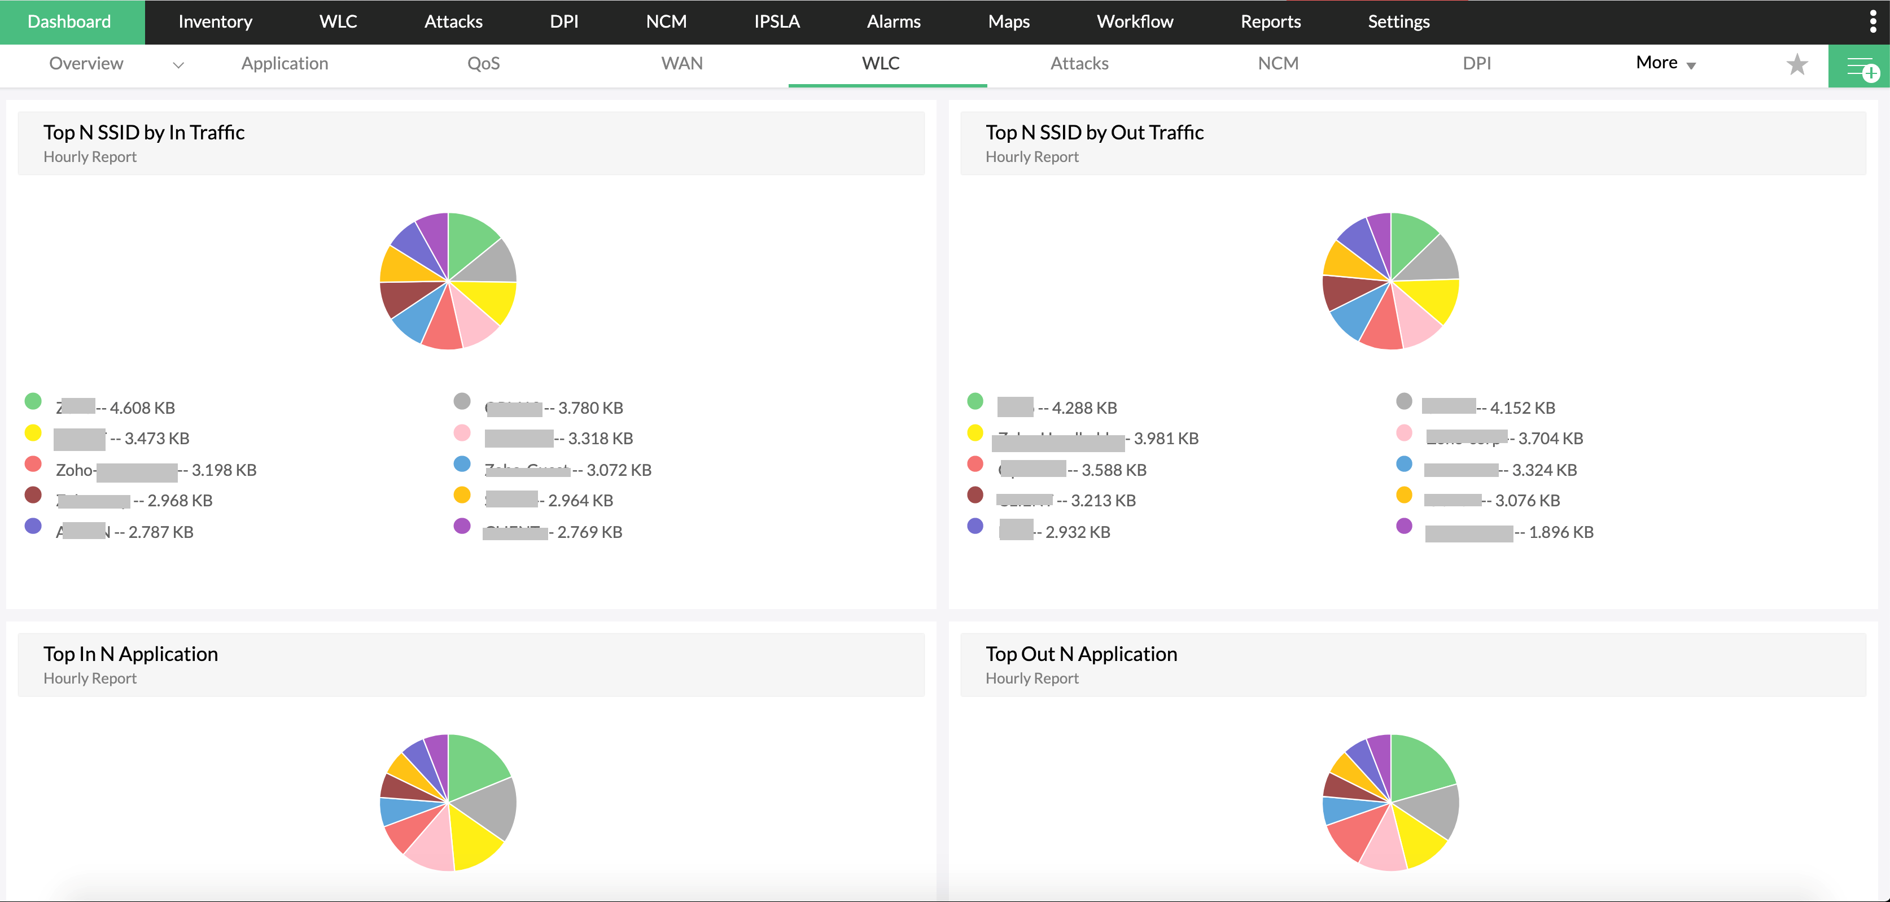Toggle green legend dot for 4.608 KB
The width and height of the screenshot is (1890, 902).
[x=33, y=401]
